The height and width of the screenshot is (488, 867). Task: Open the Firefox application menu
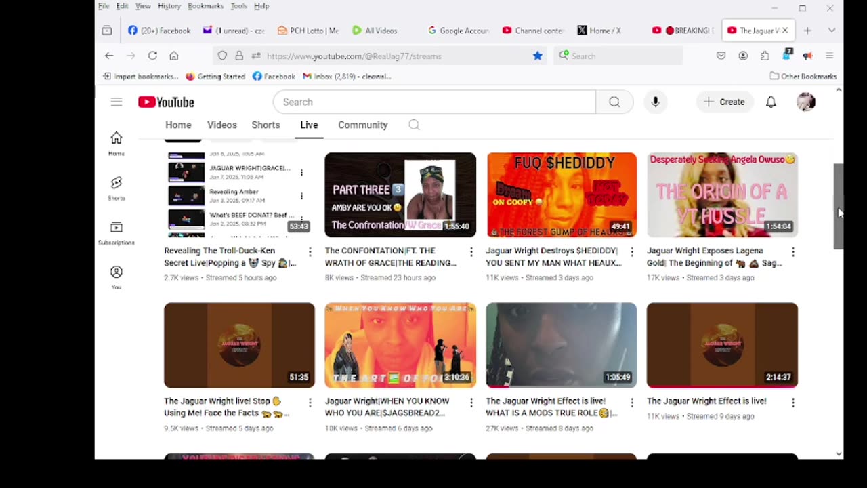tap(829, 56)
